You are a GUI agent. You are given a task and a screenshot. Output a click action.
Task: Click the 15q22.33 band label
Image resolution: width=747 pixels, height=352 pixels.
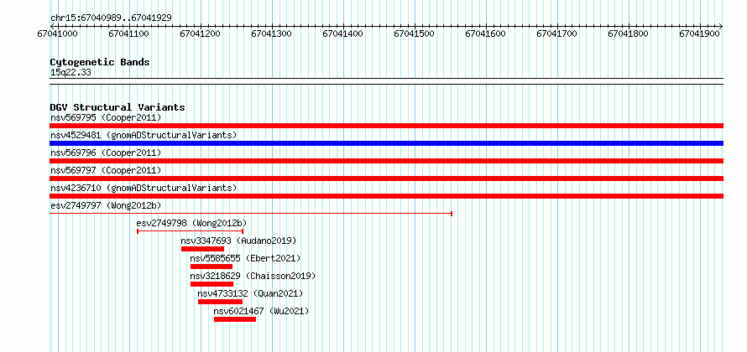tap(71, 73)
